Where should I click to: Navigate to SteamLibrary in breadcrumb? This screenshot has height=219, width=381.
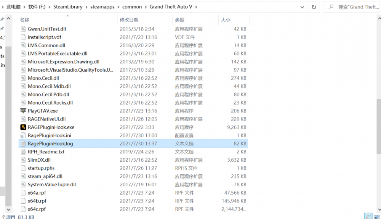coord(68,7)
